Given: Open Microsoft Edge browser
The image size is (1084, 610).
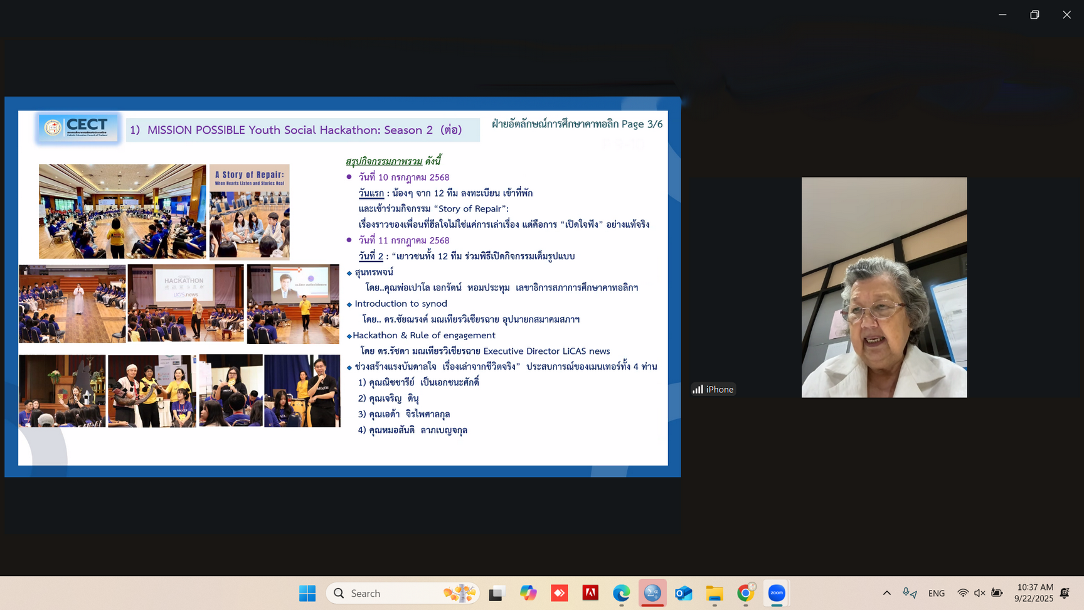Looking at the screenshot, I should point(621,593).
